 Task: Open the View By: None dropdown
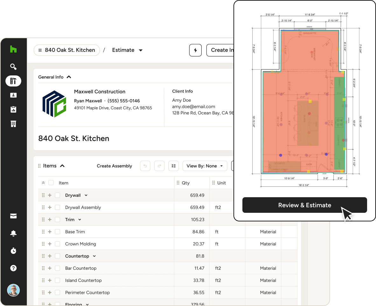click(205, 166)
